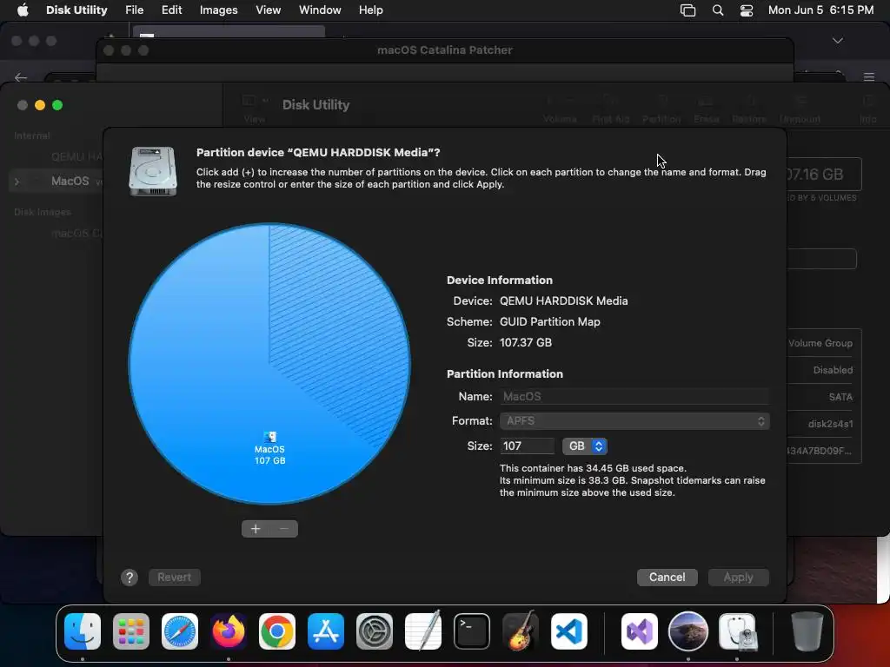The height and width of the screenshot is (667, 890).
Task: Click the Spotlight search icon
Action: point(717,10)
